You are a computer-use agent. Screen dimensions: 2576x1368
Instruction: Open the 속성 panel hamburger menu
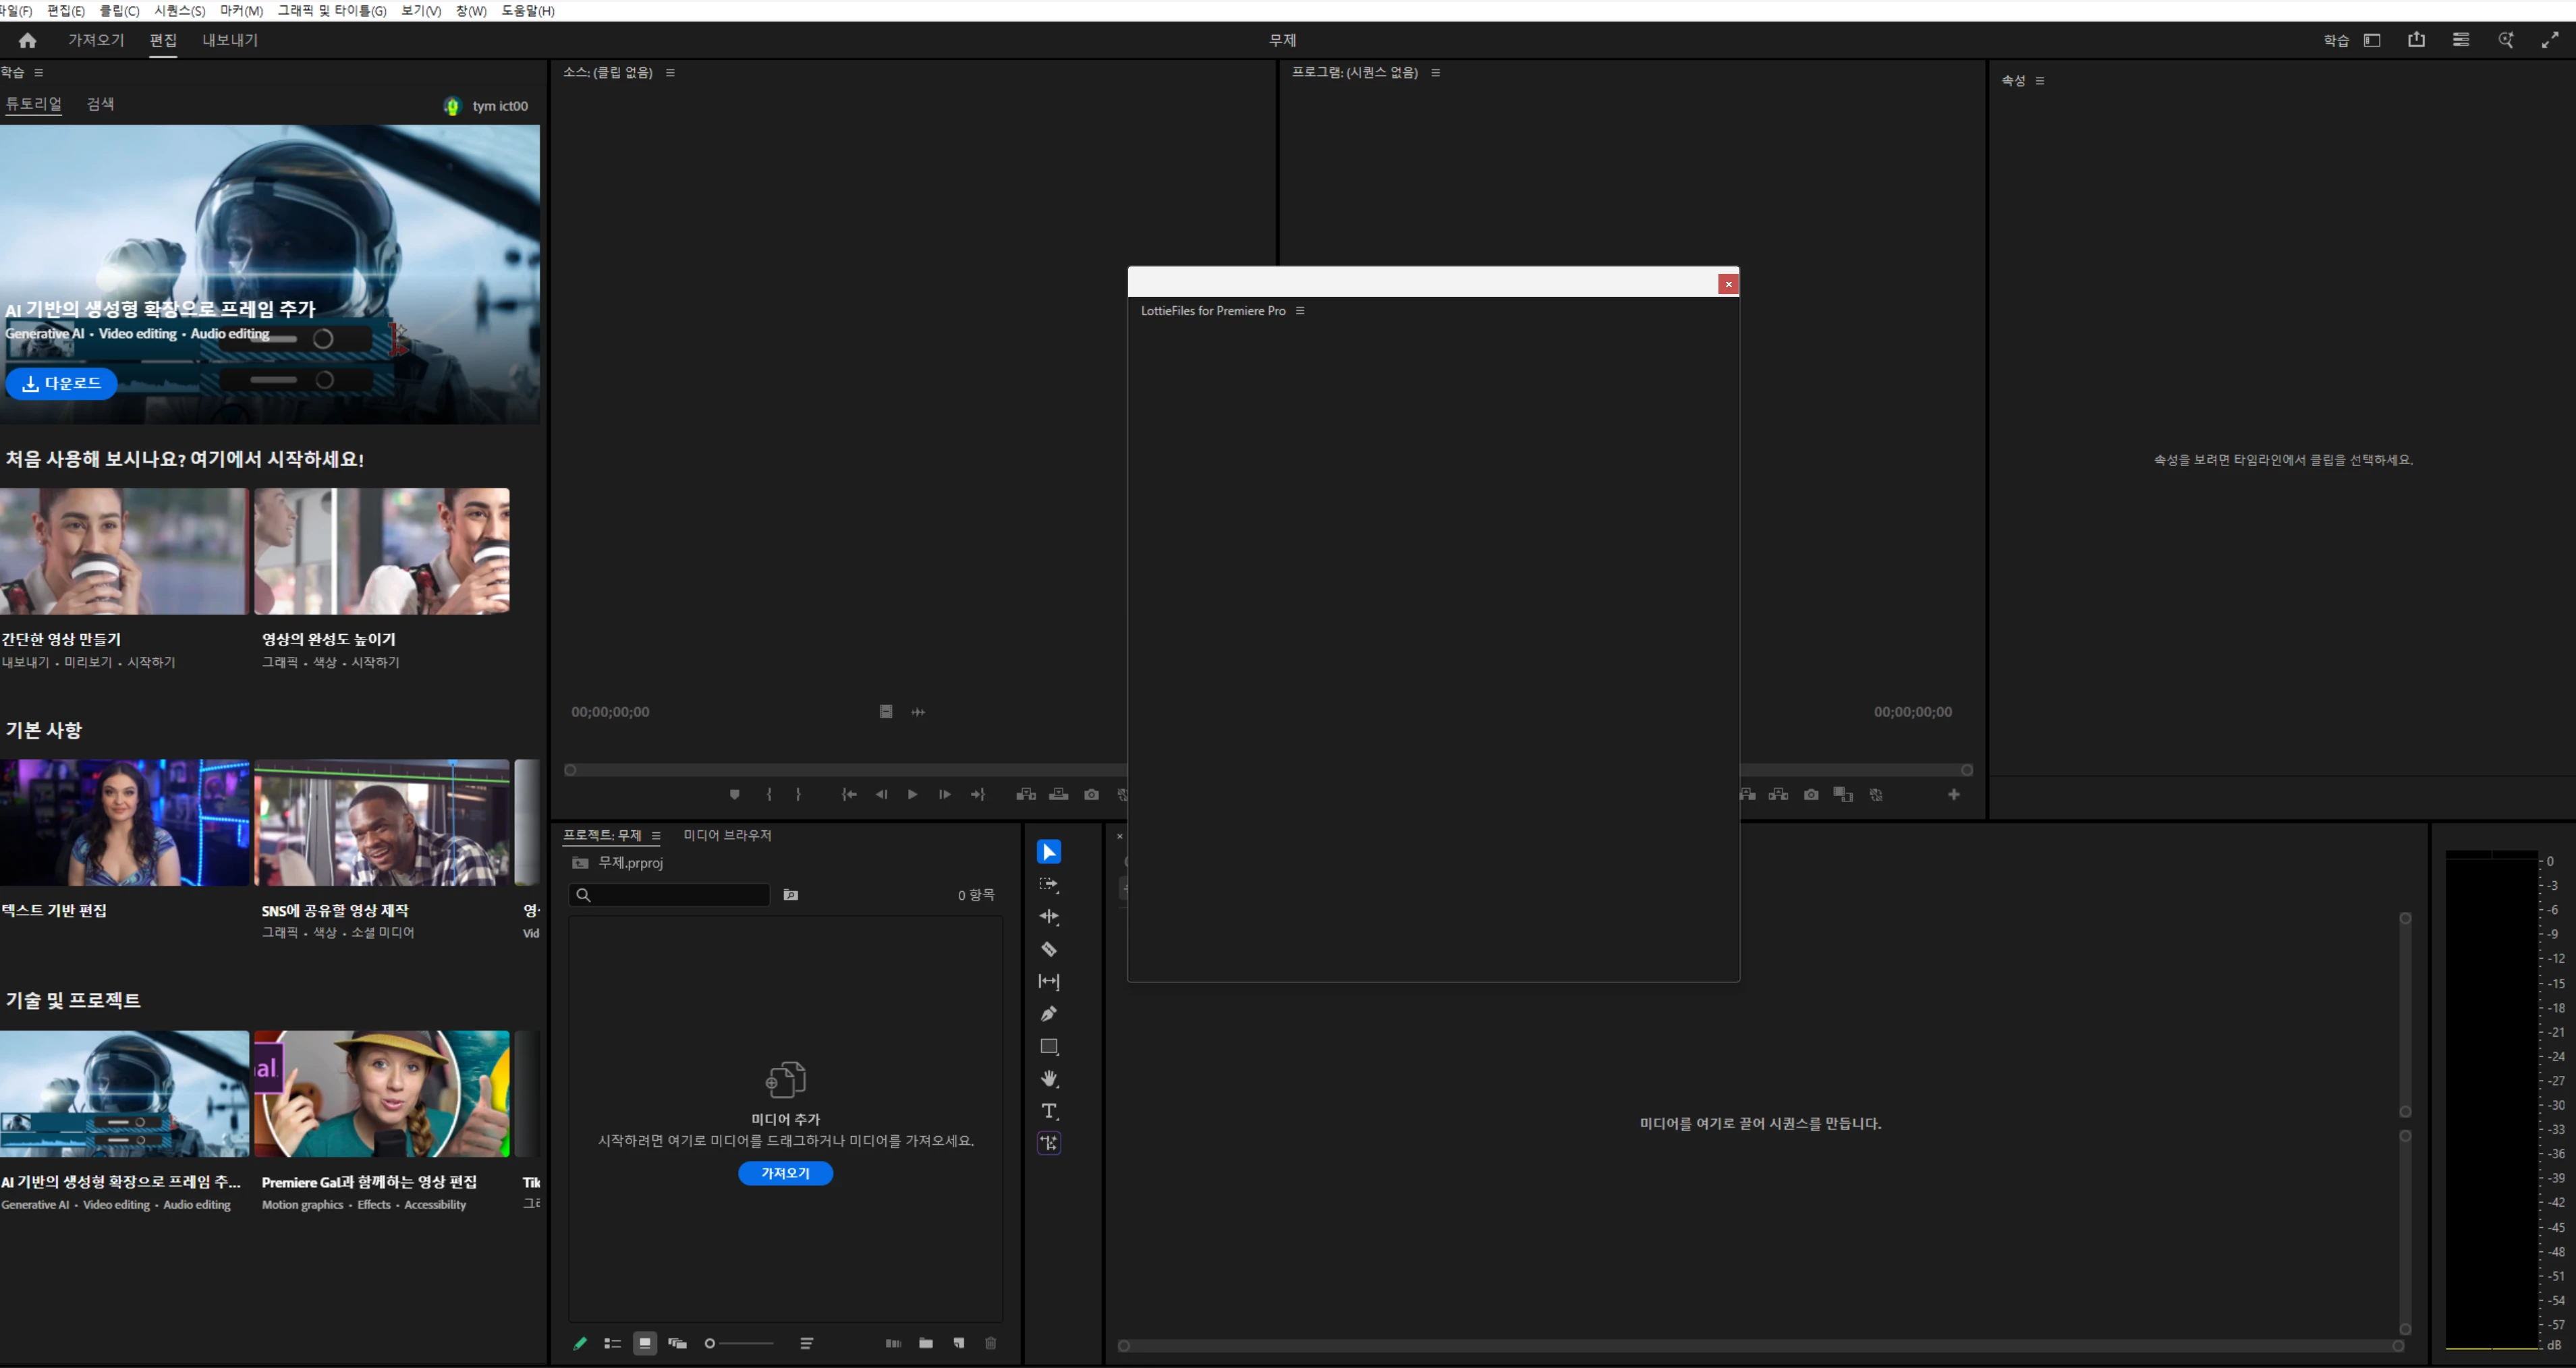(x=2039, y=81)
